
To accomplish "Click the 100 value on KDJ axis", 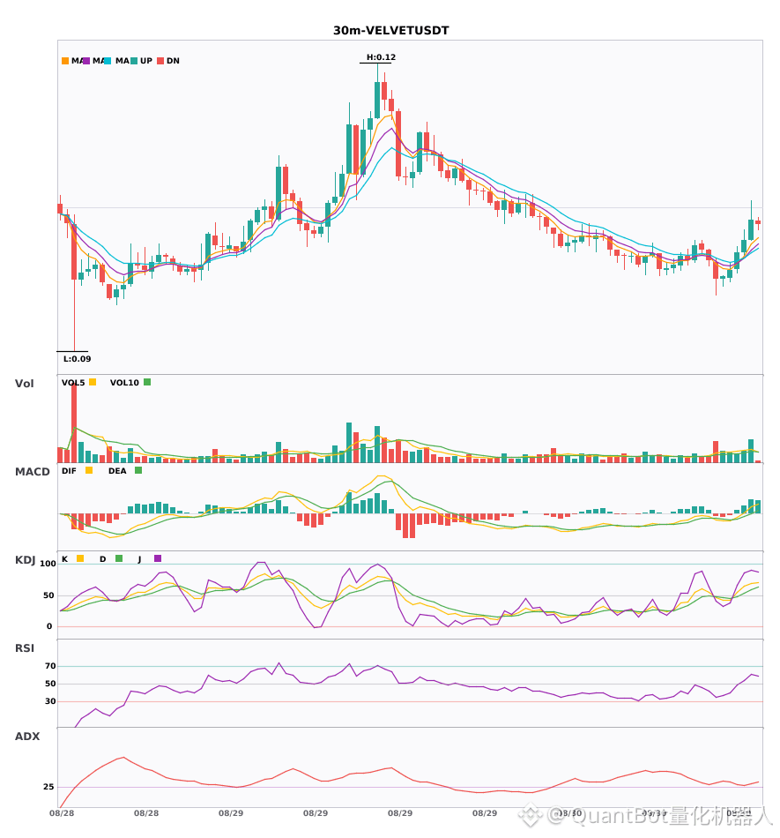I will (48, 564).
